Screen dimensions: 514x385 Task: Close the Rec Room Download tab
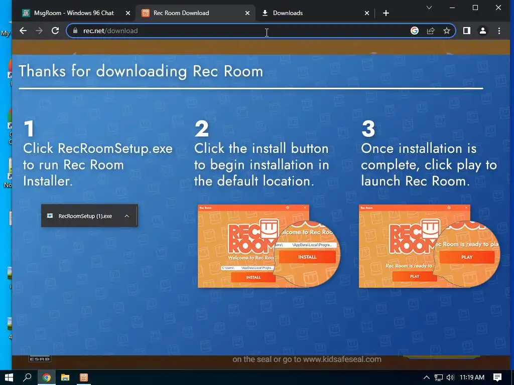pyautogui.click(x=247, y=13)
